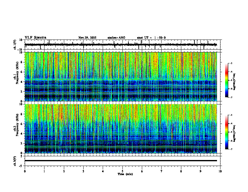This screenshot has width=248, height=192.
Task: Click time axis tick label "5"
Action: (122, 171)
